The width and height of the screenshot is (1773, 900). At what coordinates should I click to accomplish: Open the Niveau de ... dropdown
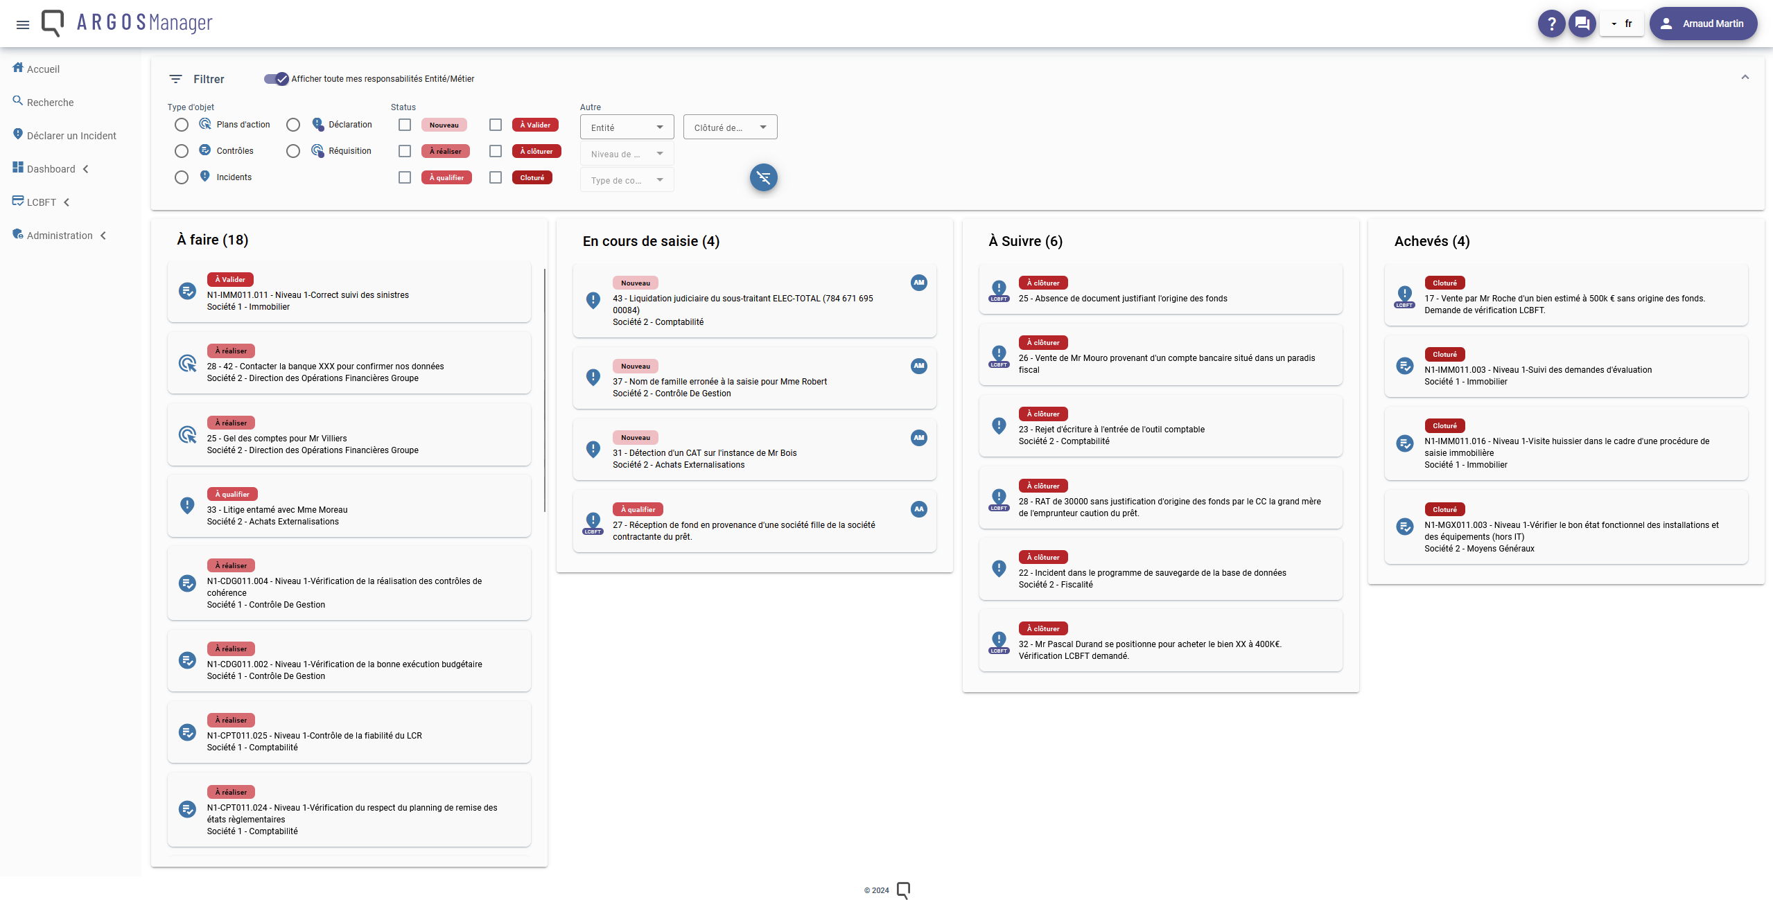coord(627,154)
